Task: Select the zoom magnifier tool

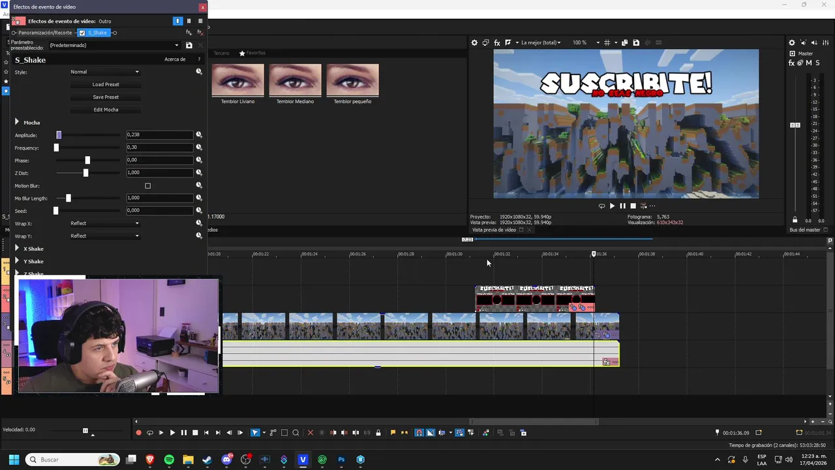Action: click(x=296, y=433)
